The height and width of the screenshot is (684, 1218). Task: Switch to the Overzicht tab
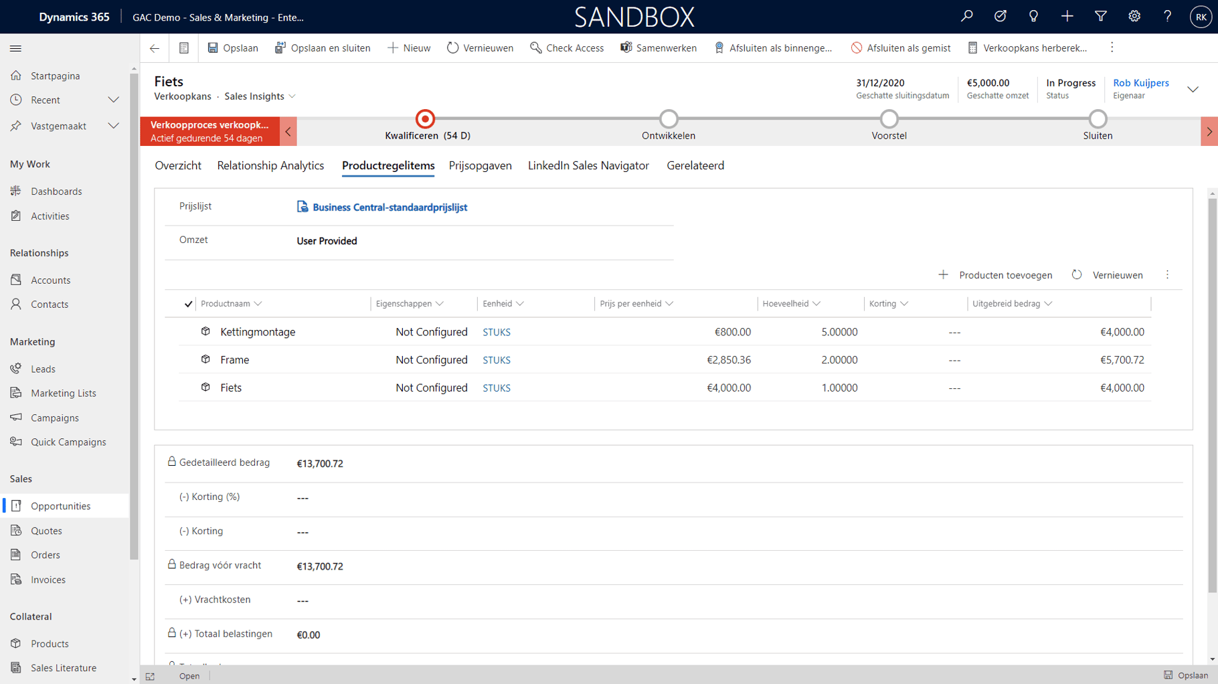pos(178,165)
